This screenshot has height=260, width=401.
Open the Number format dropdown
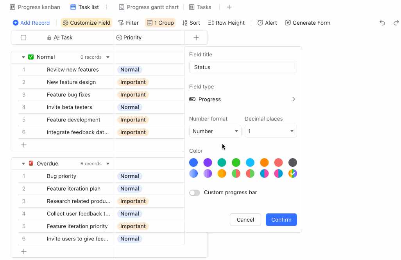pyautogui.click(x=215, y=131)
